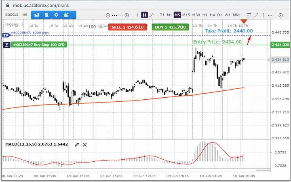
Task: Click the BUY 2 425.700 button
Action: pos(170,27)
